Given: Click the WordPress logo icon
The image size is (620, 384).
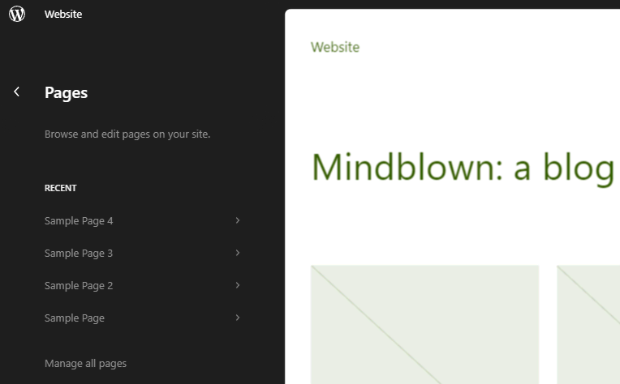Looking at the screenshot, I should [x=17, y=14].
